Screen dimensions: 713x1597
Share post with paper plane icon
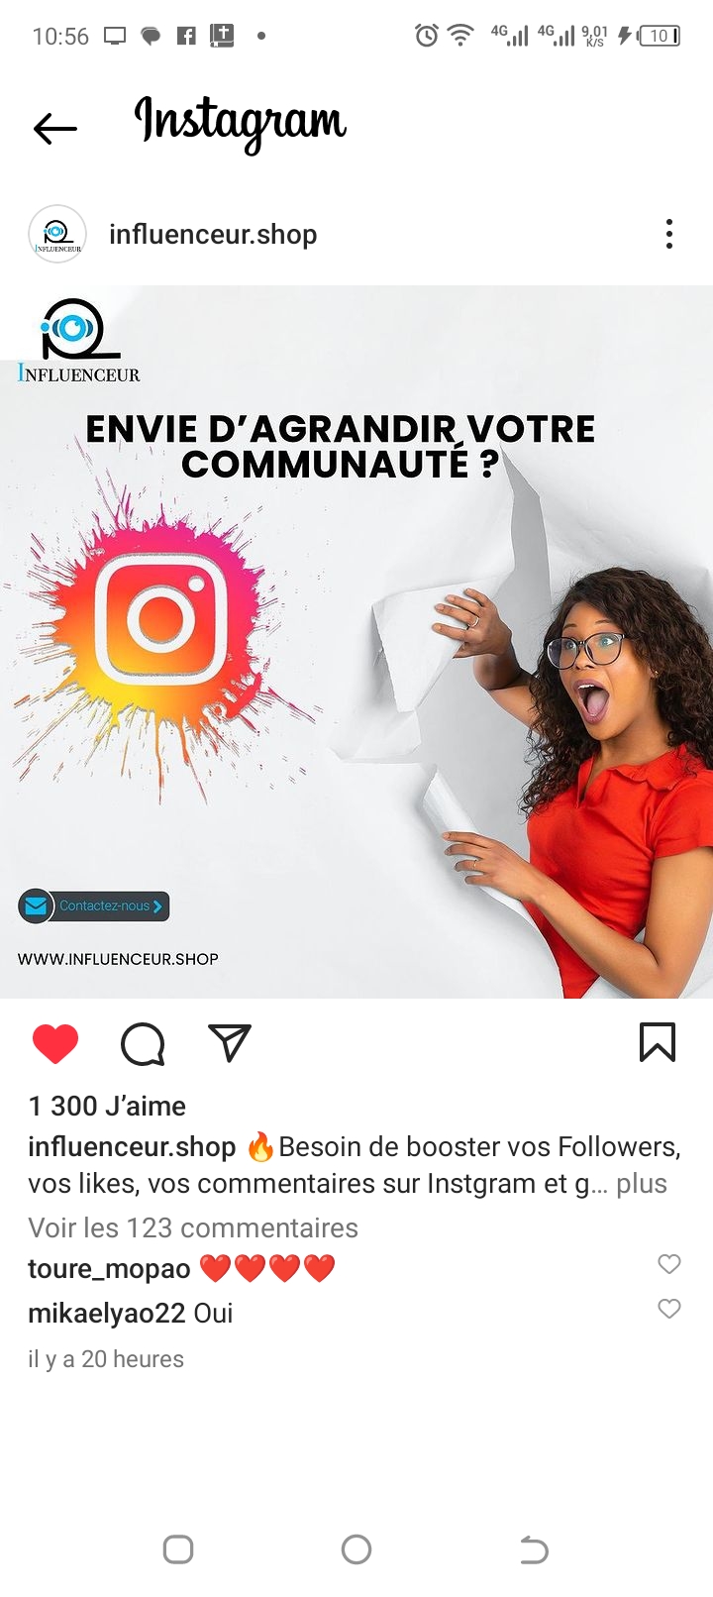(x=230, y=1043)
